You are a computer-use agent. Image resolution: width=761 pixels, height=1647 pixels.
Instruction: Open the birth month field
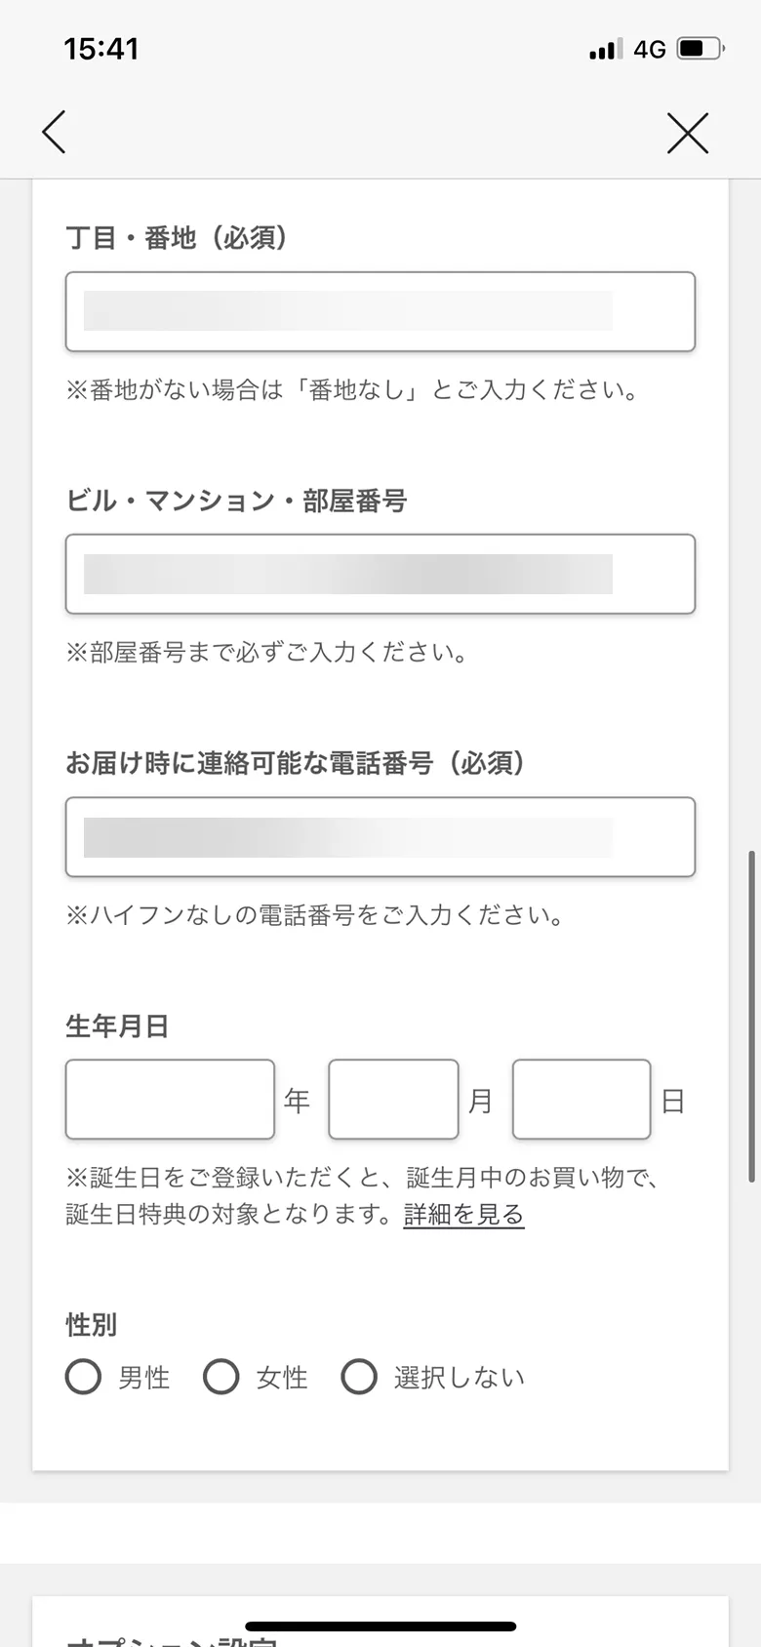393,1100
